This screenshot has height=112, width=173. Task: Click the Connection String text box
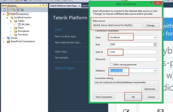pyautogui.click(x=126, y=82)
